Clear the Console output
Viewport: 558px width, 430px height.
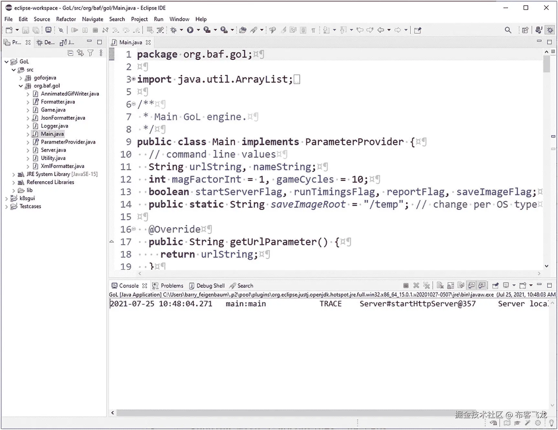(440, 285)
